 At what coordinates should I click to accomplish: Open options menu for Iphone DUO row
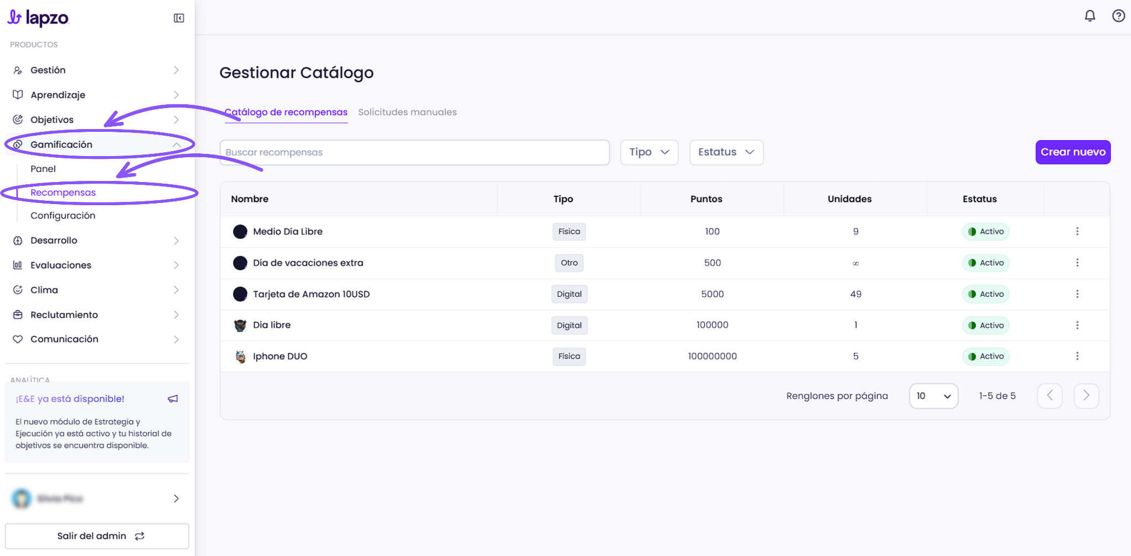tap(1077, 356)
